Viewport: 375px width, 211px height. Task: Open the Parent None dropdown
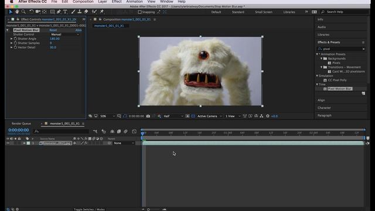point(124,143)
